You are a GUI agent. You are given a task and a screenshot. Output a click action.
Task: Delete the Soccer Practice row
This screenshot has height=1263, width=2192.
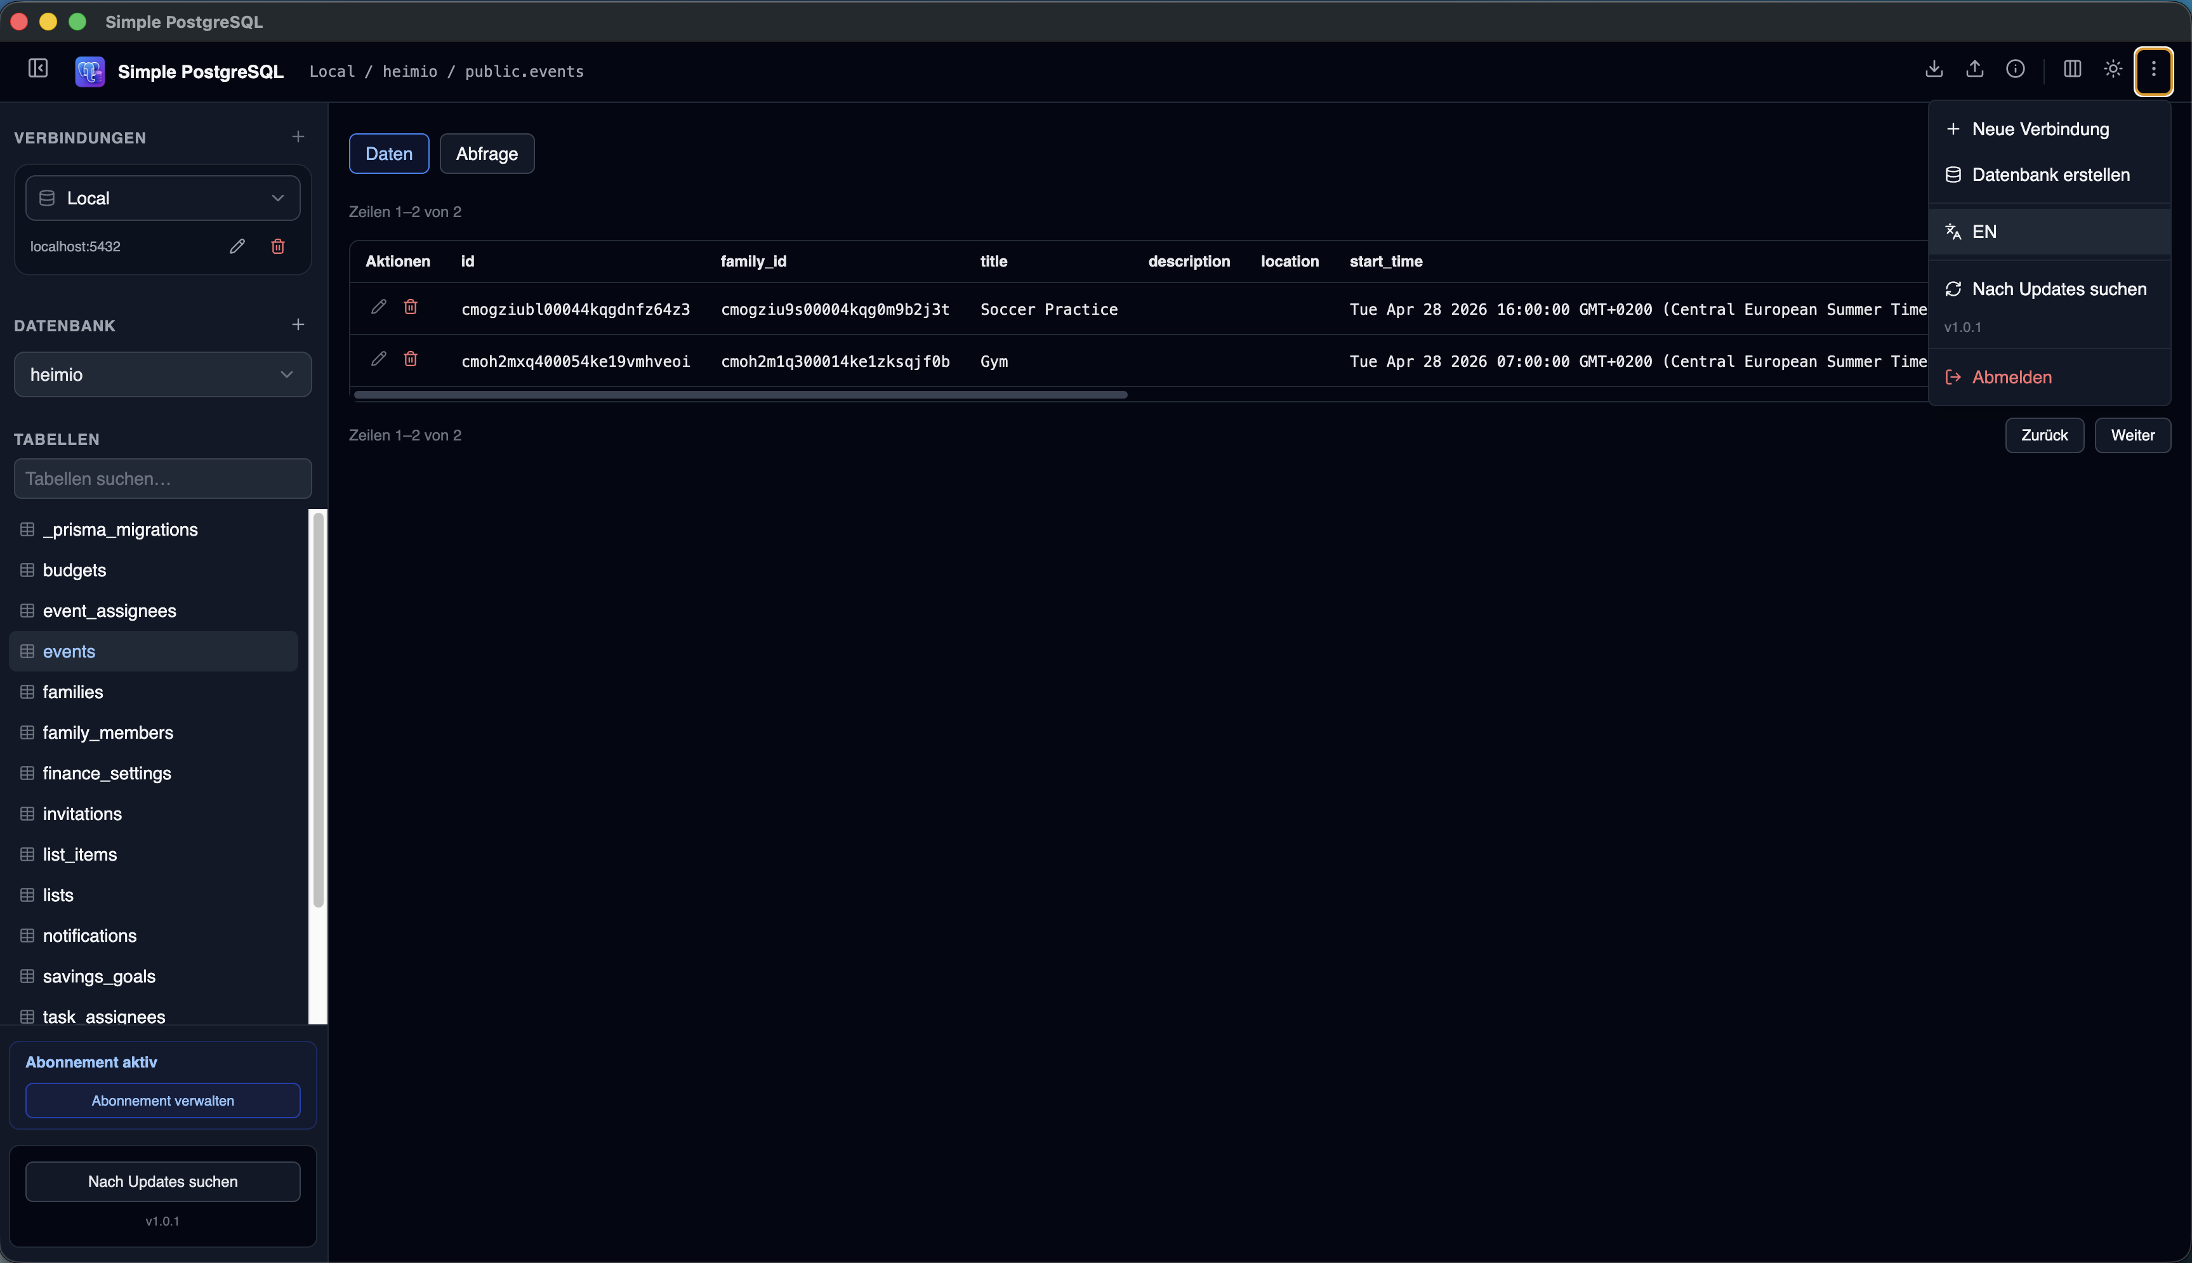411,307
